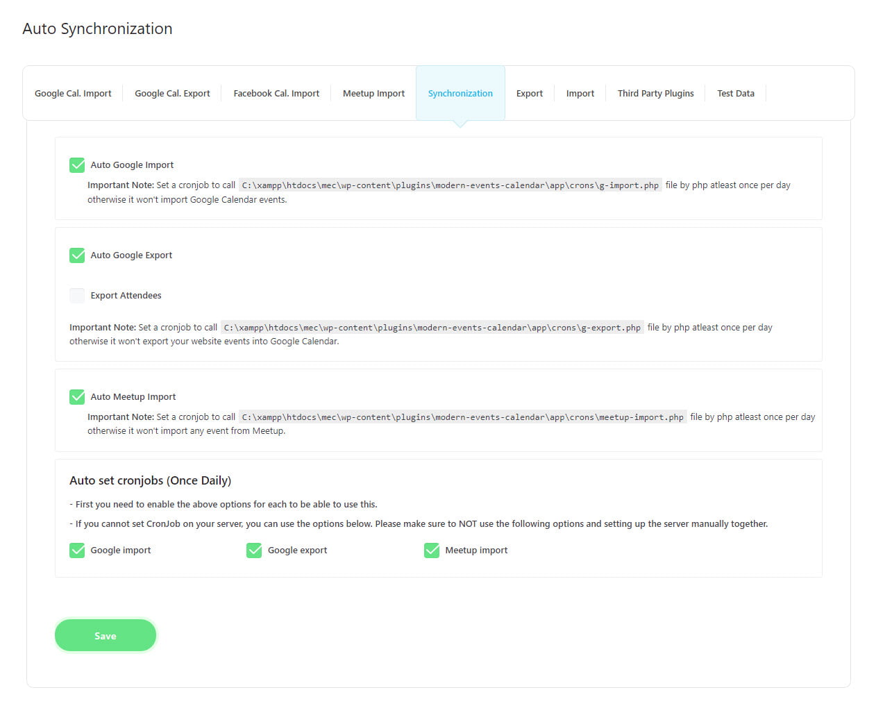Image resolution: width=876 pixels, height=706 pixels.
Task: Uncheck the Auto Google Import checkbox
Action: tap(77, 165)
